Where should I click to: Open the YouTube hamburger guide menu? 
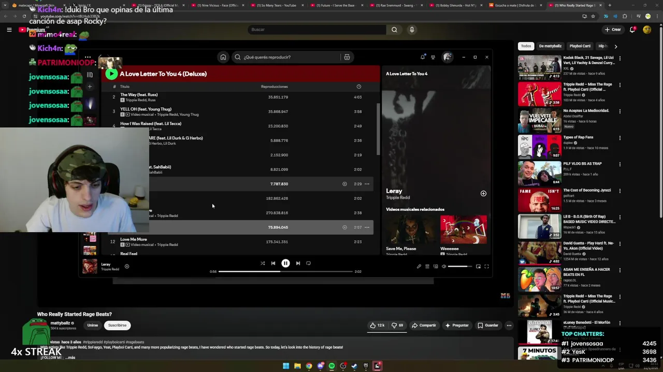[9, 29]
